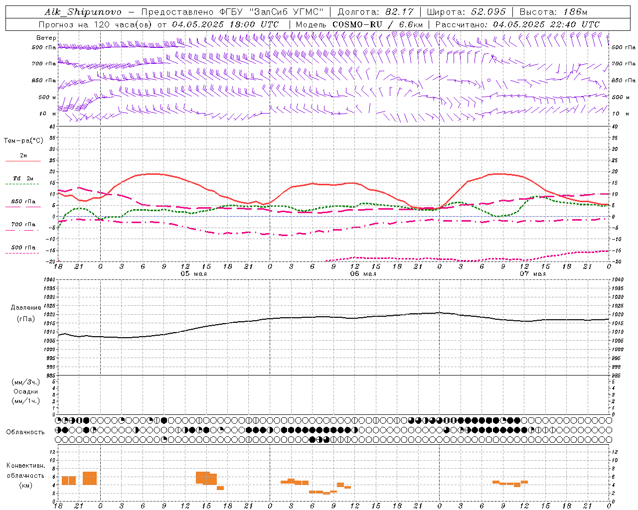This screenshot has width=638, height=510.
Task: Click the 'Рассчитано: 04.05.2025 22:40 UTC' text
Action: [x=517, y=24]
